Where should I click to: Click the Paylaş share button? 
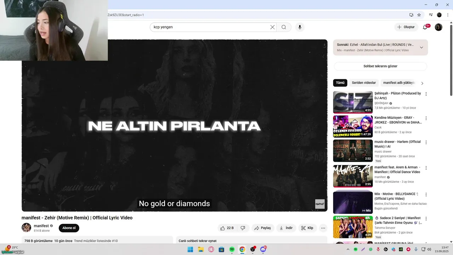click(x=263, y=228)
